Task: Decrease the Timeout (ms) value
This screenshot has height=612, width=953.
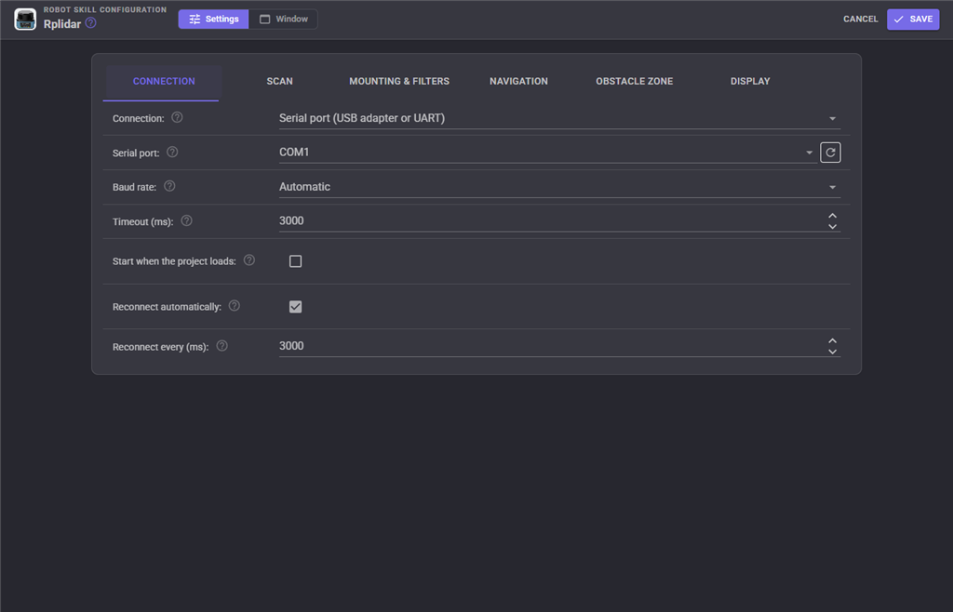Action: [832, 226]
